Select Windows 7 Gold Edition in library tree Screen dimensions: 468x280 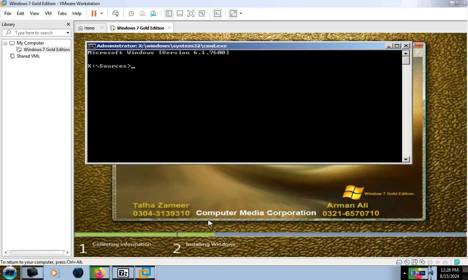46,50
